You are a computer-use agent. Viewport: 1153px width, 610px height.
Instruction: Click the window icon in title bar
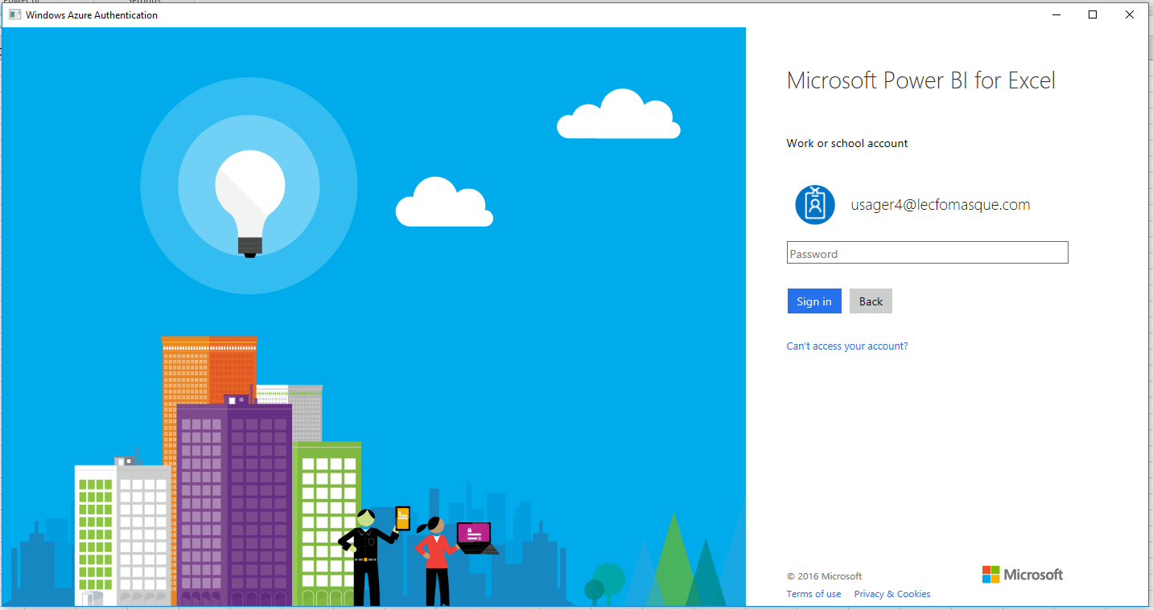tap(14, 14)
